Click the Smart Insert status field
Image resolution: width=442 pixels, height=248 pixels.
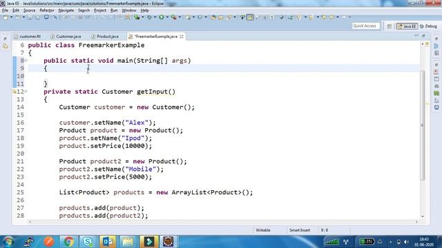[300, 230]
